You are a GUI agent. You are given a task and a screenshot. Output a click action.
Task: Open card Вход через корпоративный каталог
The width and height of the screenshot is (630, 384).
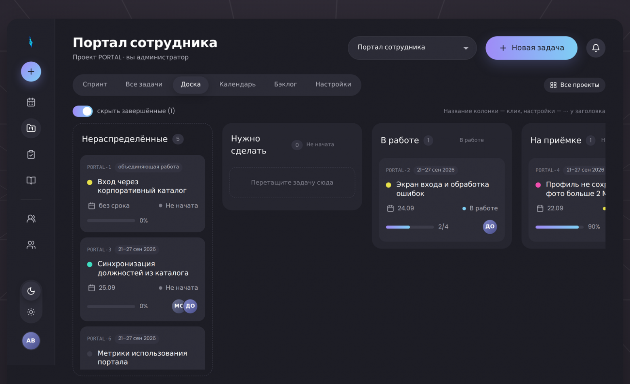coord(143,193)
